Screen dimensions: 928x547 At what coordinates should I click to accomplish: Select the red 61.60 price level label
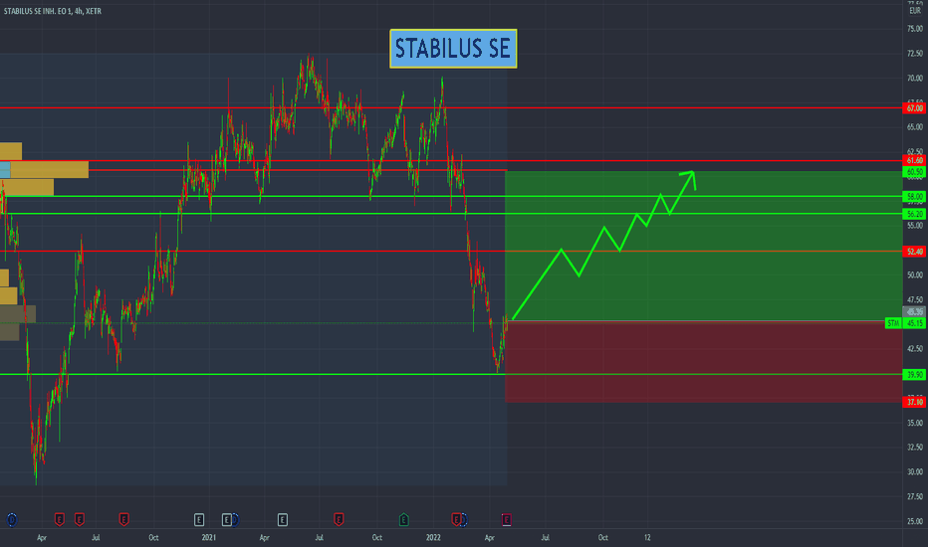tap(914, 160)
